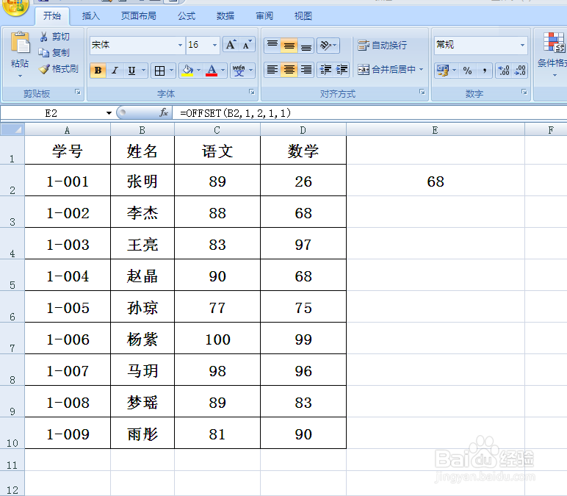This screenshot has width=567, height=496.
Task: Apply red font color A
Action: (212, 71)
